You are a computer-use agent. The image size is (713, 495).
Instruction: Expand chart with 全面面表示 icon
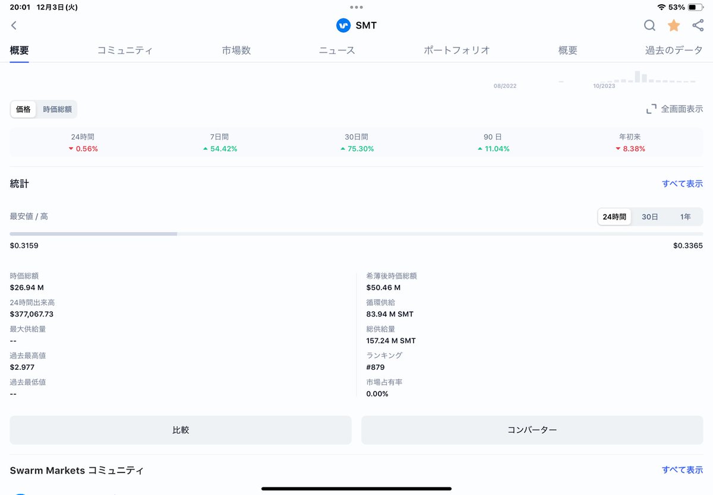point(651,109)
